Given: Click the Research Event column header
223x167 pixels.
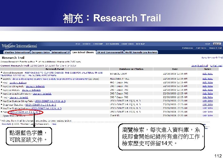Looking at the screenshot, I should pyautogui.click(x=55, y=69).
